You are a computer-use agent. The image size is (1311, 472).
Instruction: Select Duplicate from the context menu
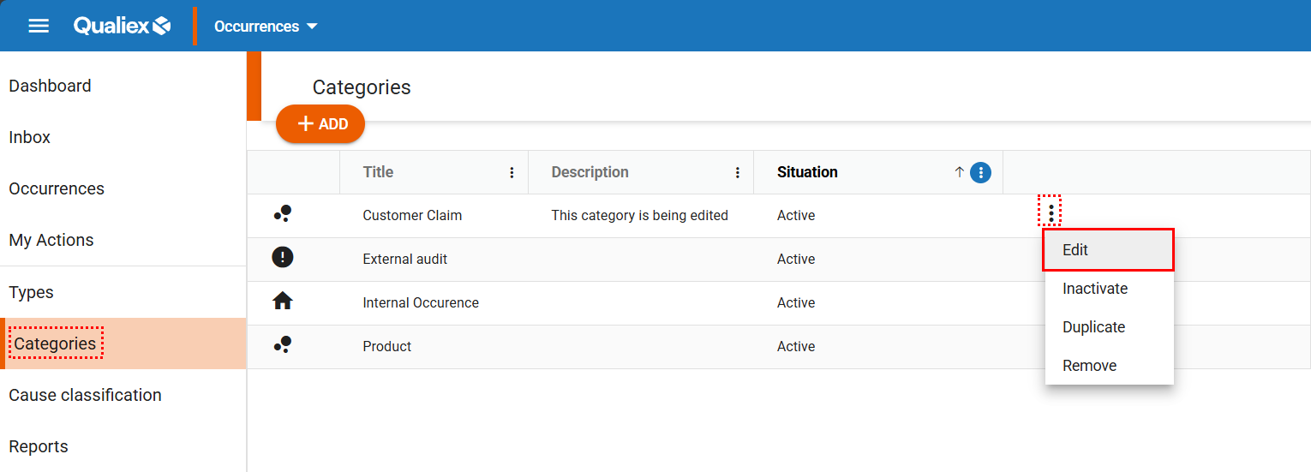coord(1093,327)
